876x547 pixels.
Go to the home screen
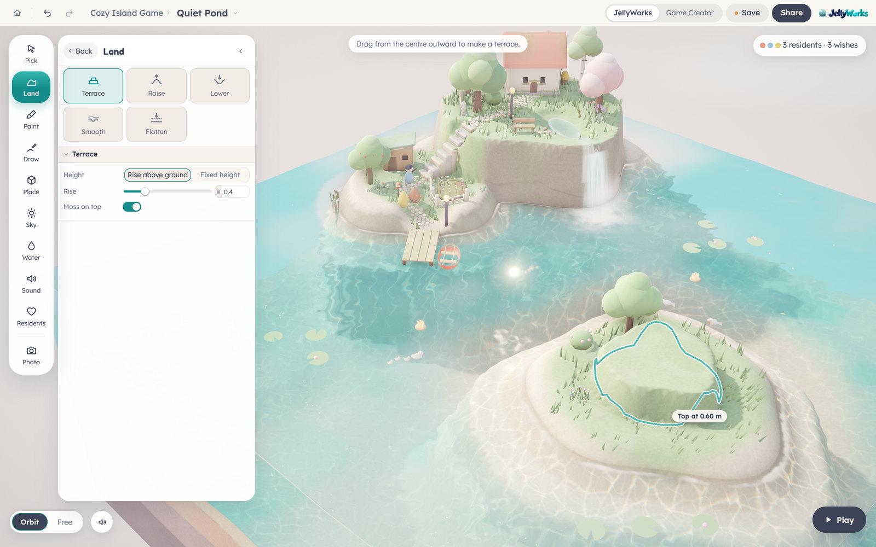tap(18, 13)
